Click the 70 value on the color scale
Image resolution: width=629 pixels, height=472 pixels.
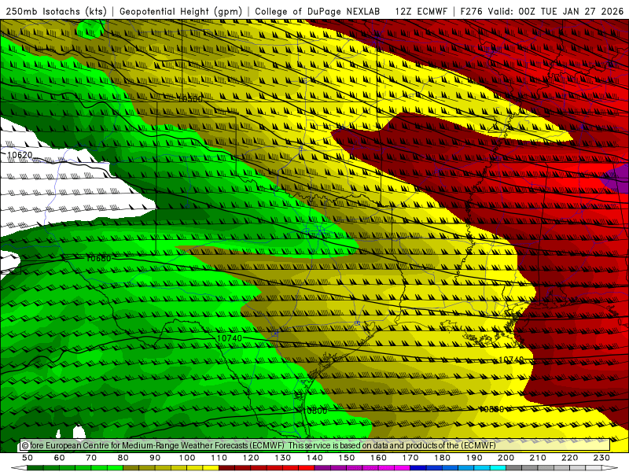[91, 458]
